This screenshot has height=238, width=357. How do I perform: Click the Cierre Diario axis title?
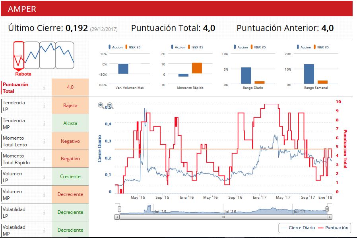tap(99, 149)
